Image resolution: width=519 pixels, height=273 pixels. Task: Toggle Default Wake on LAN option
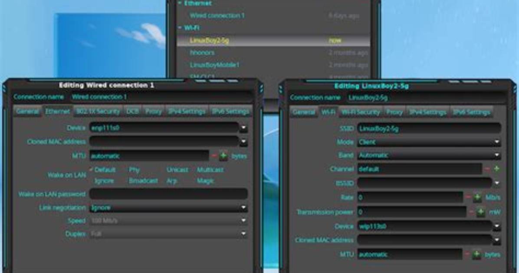[102, 170]
